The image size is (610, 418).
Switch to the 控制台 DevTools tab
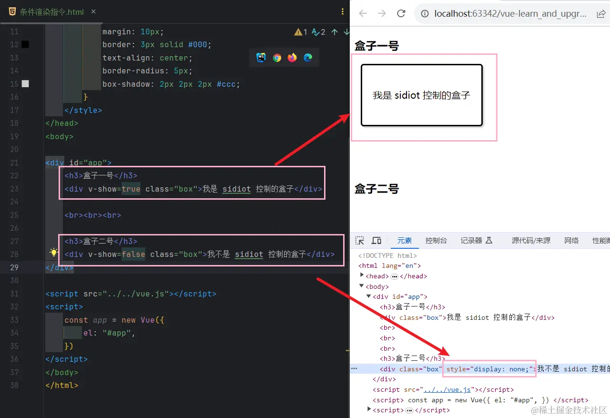[x=436, y=241]
